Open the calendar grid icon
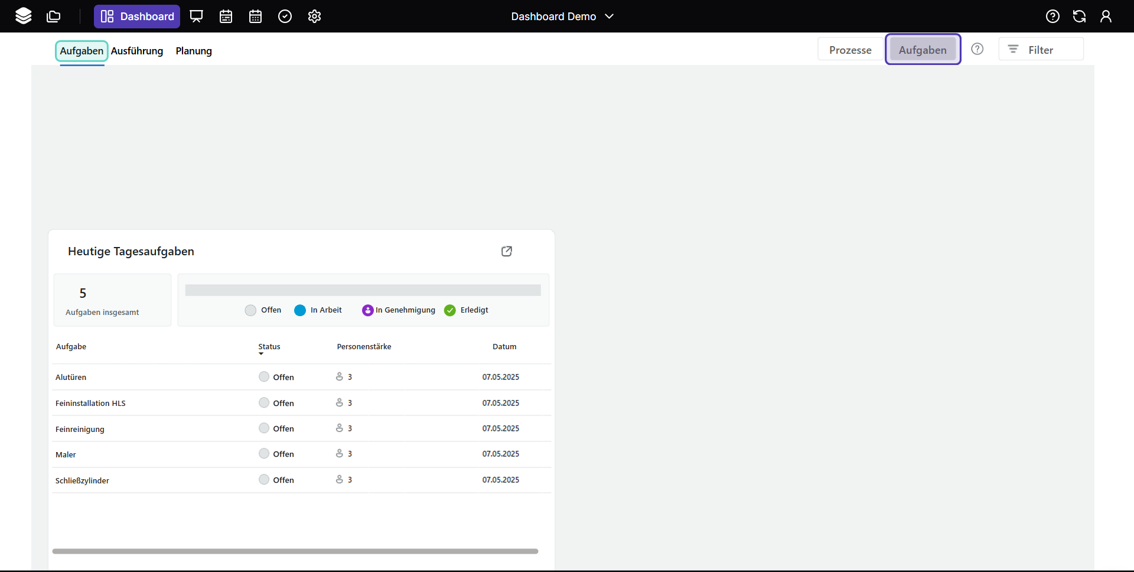This screenshot has width=1134, height=572. (x=255, y=16)
